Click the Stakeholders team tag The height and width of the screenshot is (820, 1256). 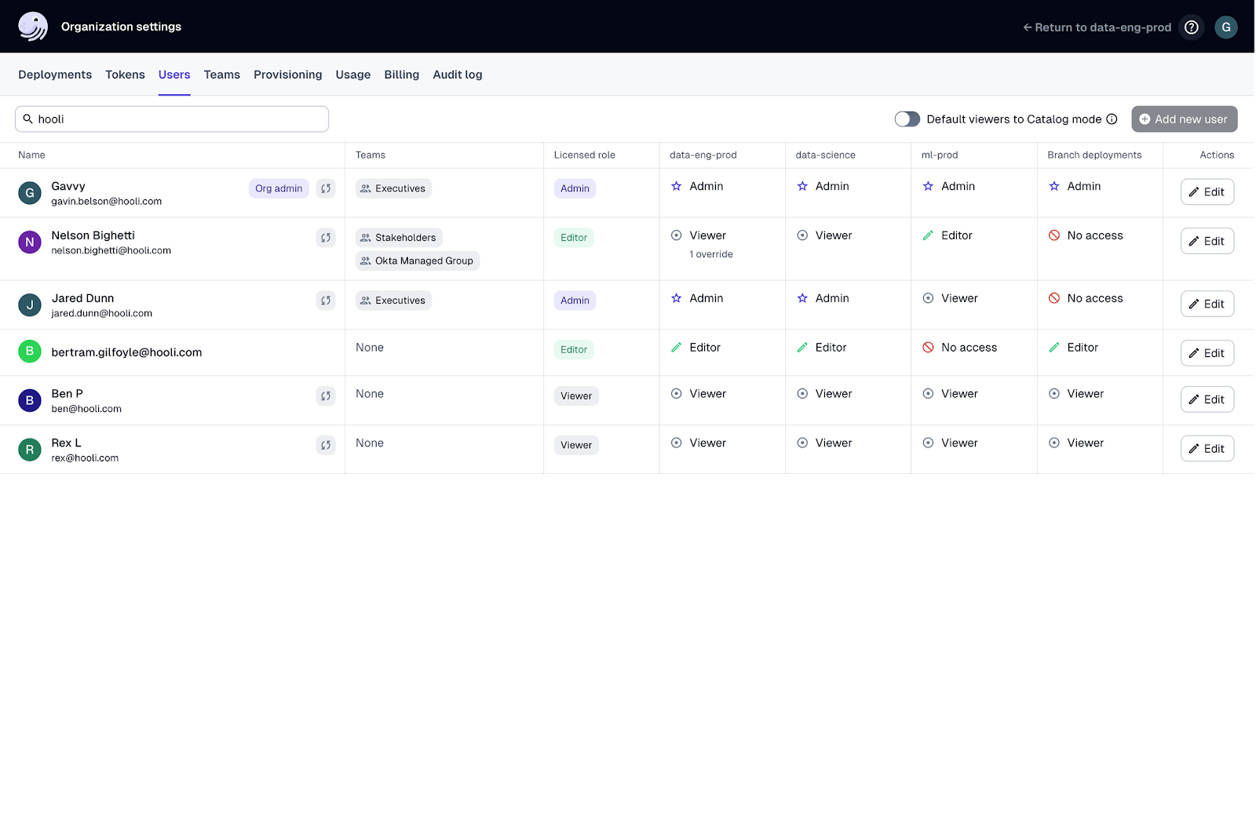tap(399, 239)
